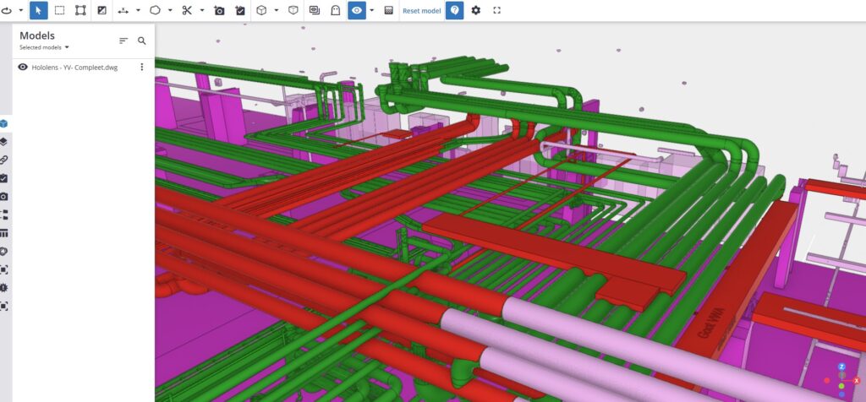
Task: Open the three-dot menu for Hololens model
Action: click(142, 67)
